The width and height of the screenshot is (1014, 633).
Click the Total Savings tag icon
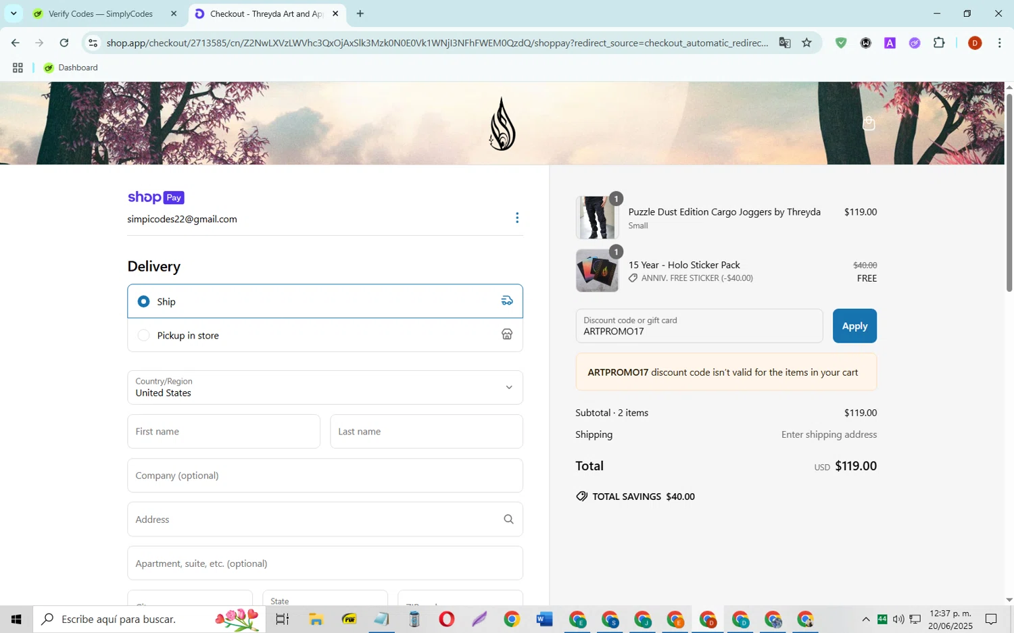[x=581, y=497]
